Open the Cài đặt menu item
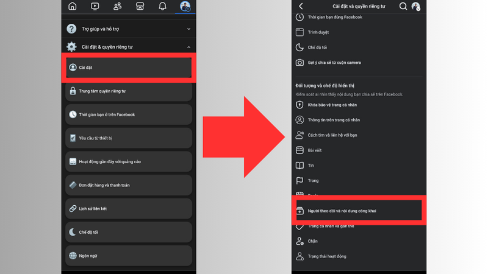 point(129,68)
